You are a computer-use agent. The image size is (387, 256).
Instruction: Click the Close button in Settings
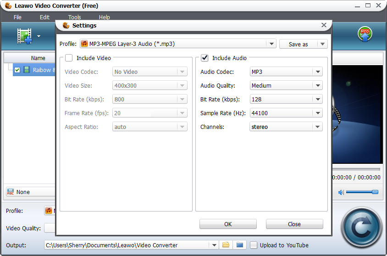point(294,224)
